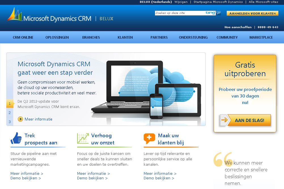The width and height of the screenshot is (284, 189).
Task: Open the Ondersteuning menu
Action: (193, 38)
